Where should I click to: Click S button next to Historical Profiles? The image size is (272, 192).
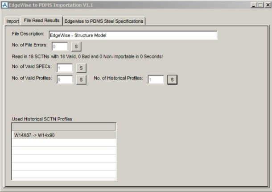pyautogui.click(x=172, y=80)
